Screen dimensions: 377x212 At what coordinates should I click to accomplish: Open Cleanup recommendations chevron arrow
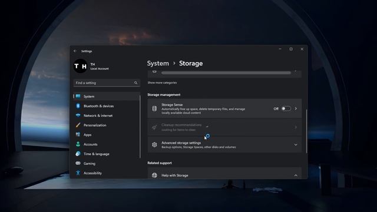tap(296, 127)
